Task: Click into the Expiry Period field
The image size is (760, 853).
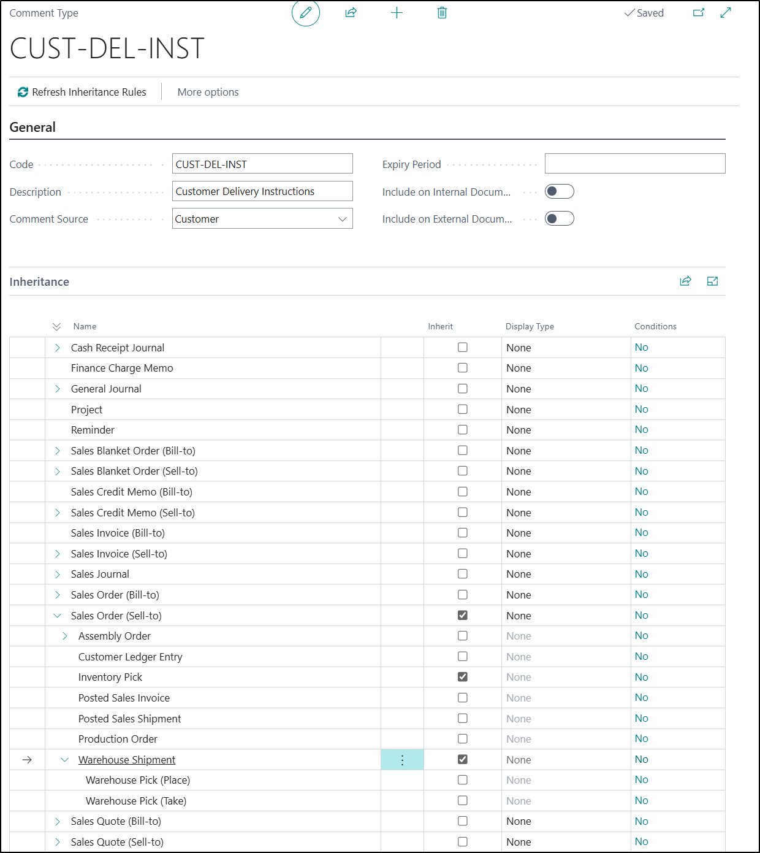Action: click(634, 164)
